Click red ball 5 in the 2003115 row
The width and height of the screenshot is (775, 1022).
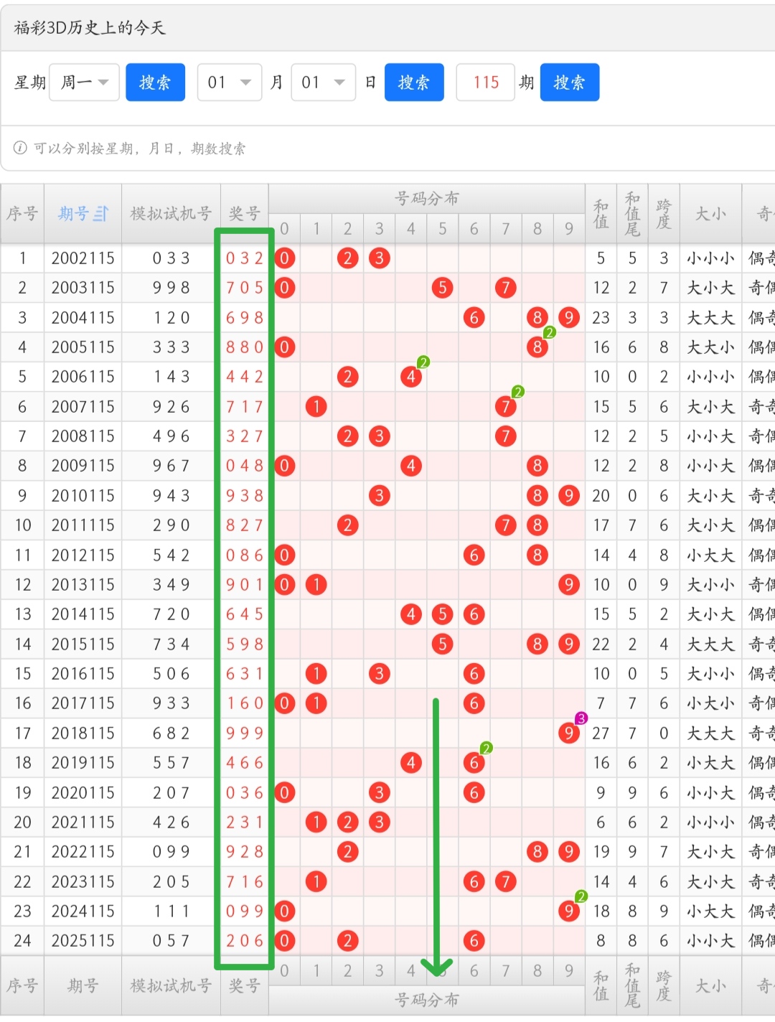(443, 288)
